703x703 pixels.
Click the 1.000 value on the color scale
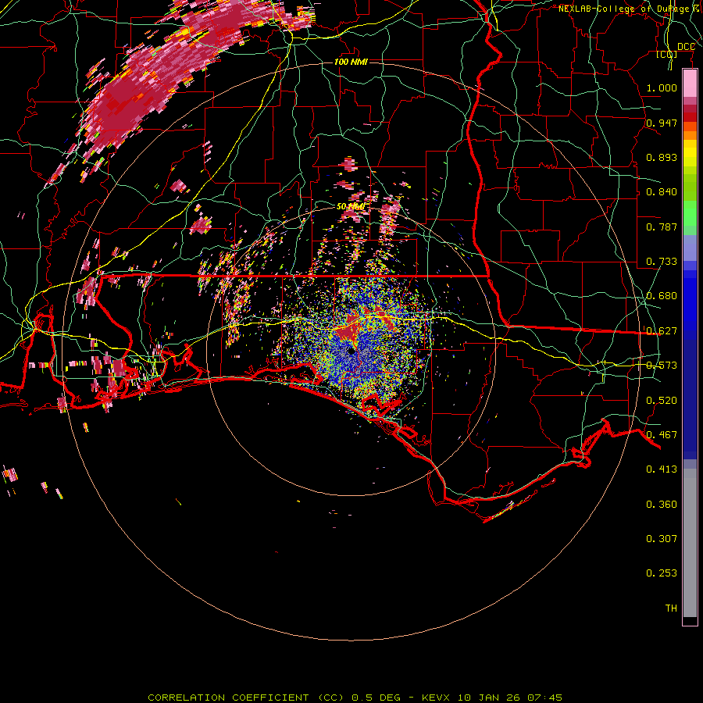pyautogui.click(x=662, y=87)
